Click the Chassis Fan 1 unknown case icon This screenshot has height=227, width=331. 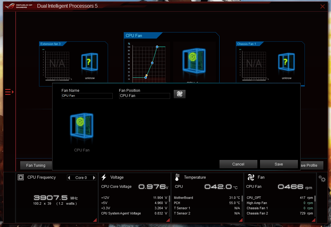286,61
